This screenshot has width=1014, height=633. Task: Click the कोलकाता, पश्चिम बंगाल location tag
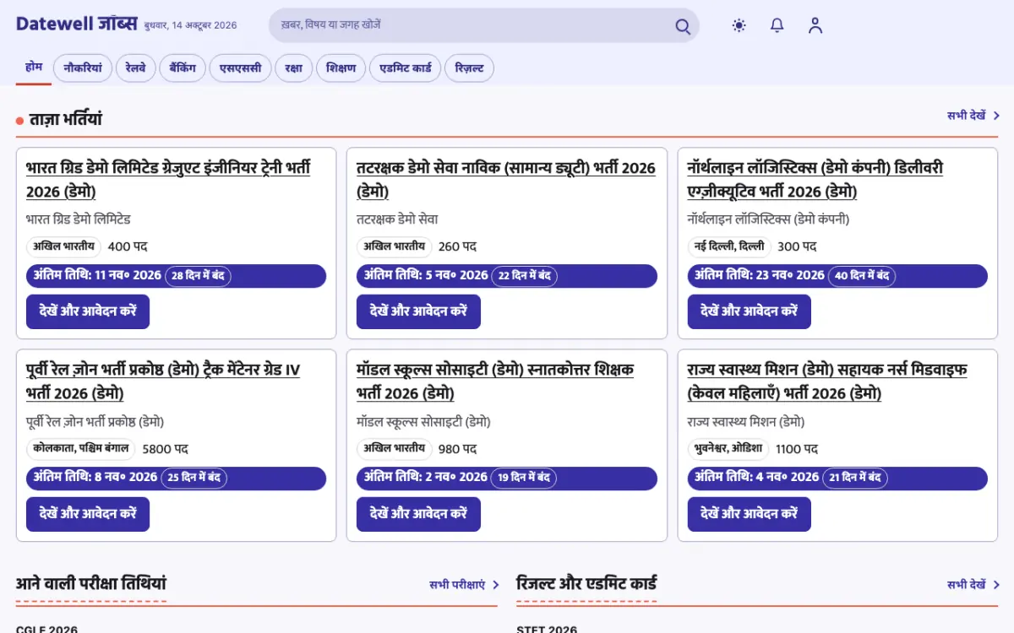(81, 449)
